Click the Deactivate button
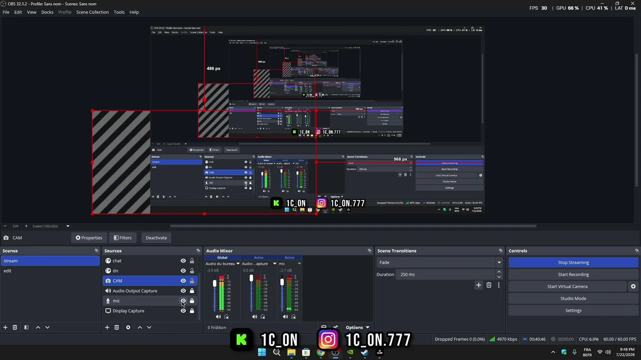This screenshot has height=360, width=641. click(156, 238)
